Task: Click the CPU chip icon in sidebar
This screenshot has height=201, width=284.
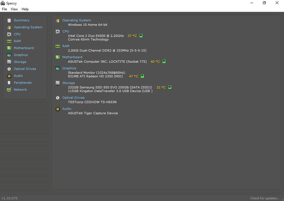Action: [x=9, y=34]
